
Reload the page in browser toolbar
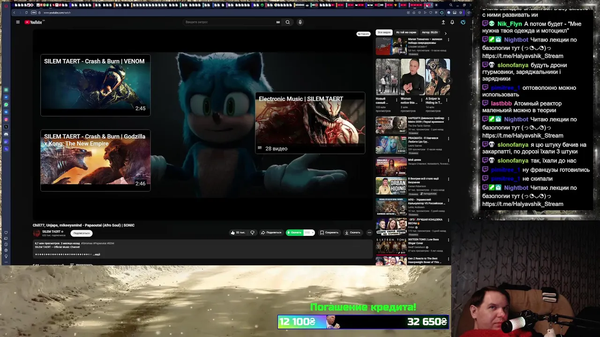point(26,13)
